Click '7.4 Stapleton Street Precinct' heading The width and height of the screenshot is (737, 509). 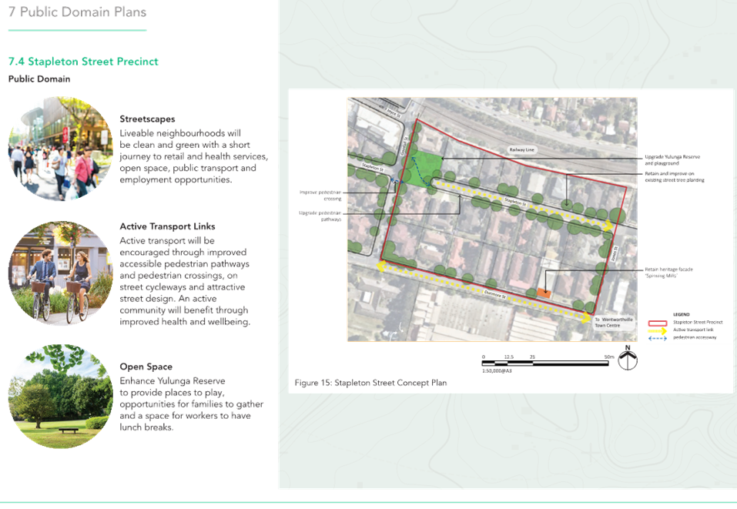[x=83, y=62]
